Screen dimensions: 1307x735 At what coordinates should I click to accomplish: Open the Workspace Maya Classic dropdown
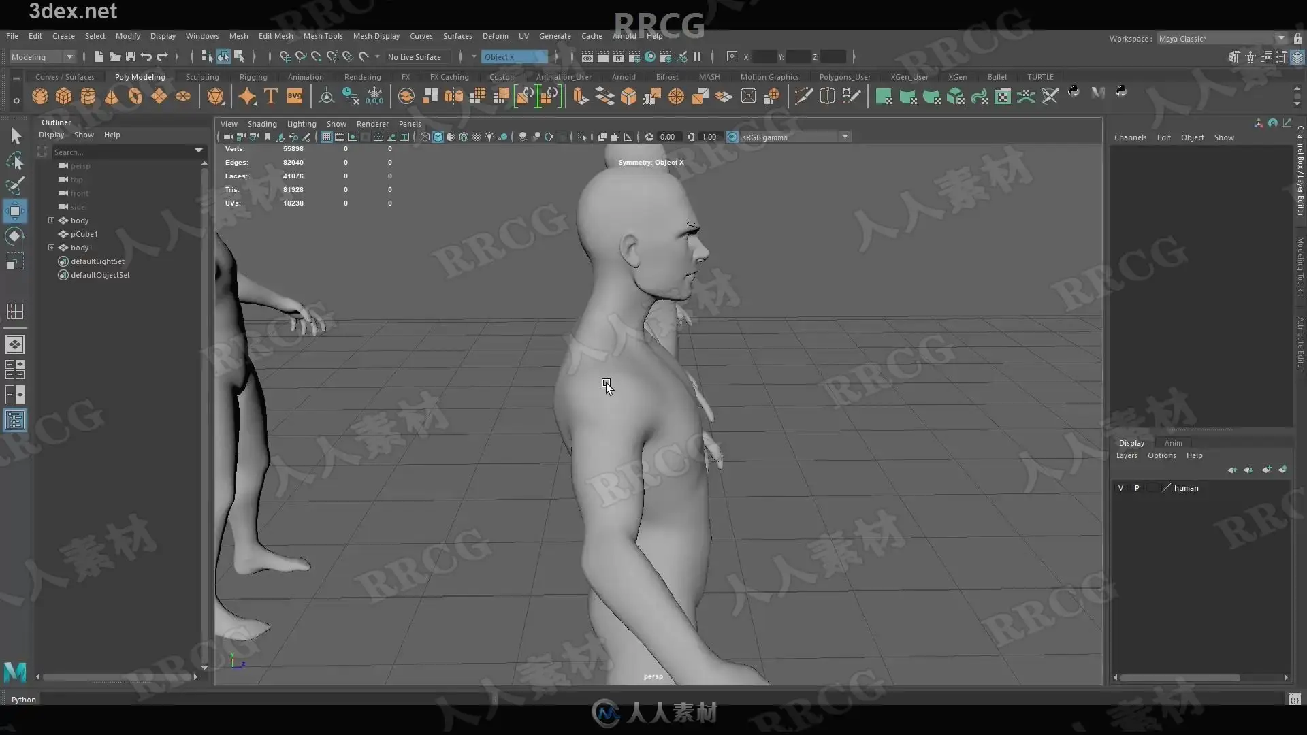[1221, 39]
